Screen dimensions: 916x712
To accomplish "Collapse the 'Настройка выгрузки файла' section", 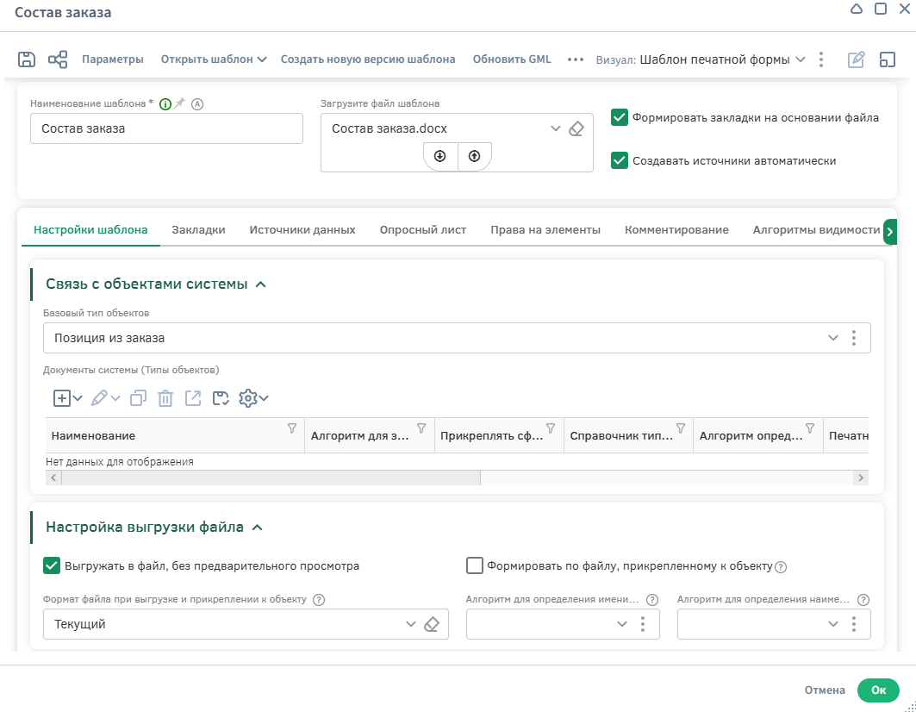I will 256,527.
